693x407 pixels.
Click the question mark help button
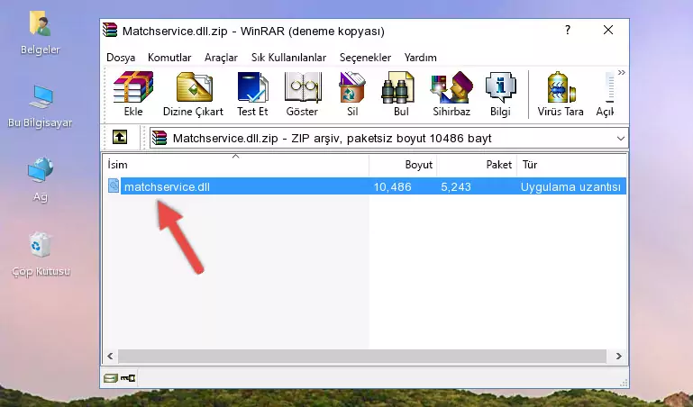[x=568, y=30]
